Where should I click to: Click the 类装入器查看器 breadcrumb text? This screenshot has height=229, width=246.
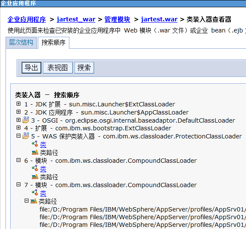(209, 19)
